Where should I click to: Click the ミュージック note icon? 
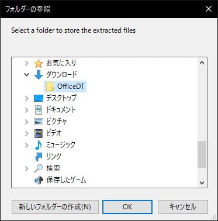click(x=39, y=145)
